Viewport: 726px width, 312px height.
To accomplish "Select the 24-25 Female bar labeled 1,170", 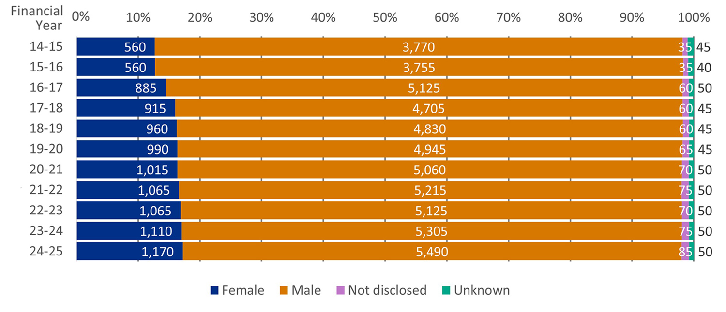I will (x=129, y=252).
